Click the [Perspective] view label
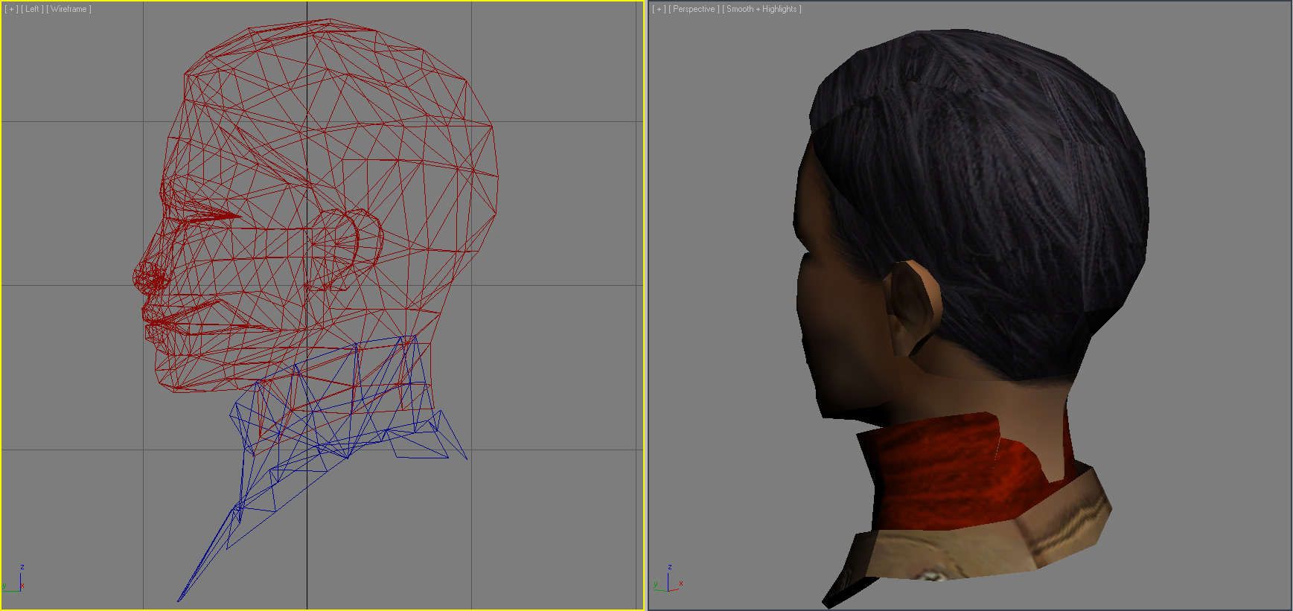 click(x=694, y=9)
